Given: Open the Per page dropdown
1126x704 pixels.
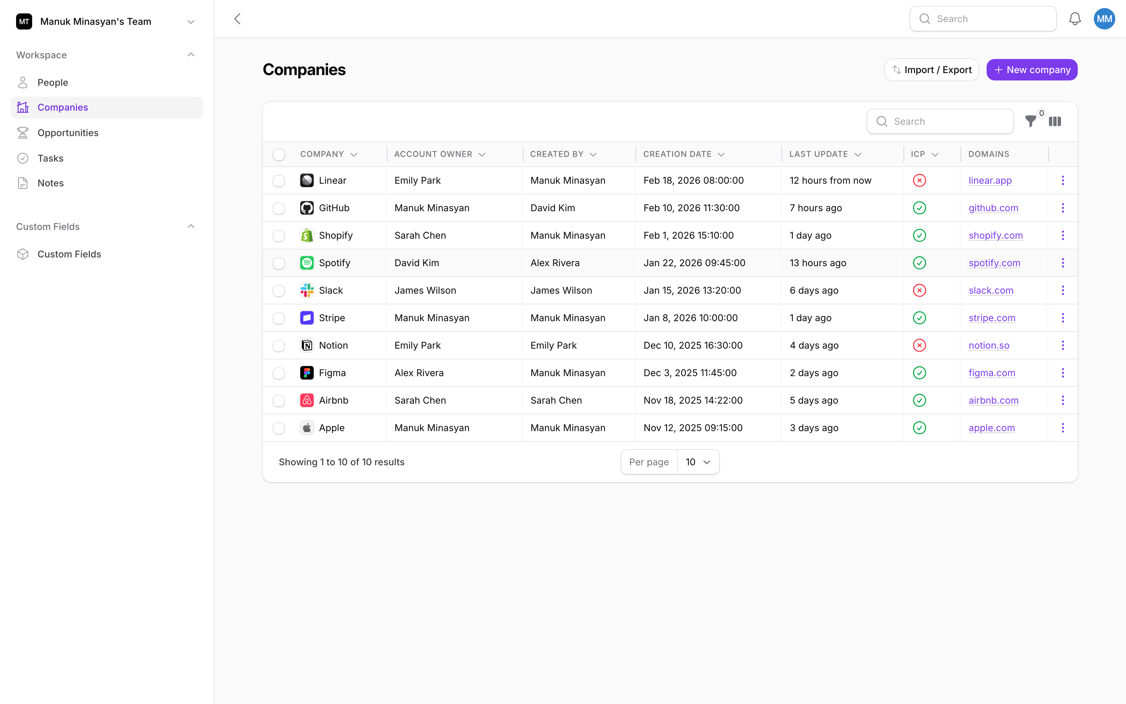Looking at the screenshot, I should 698,461.
